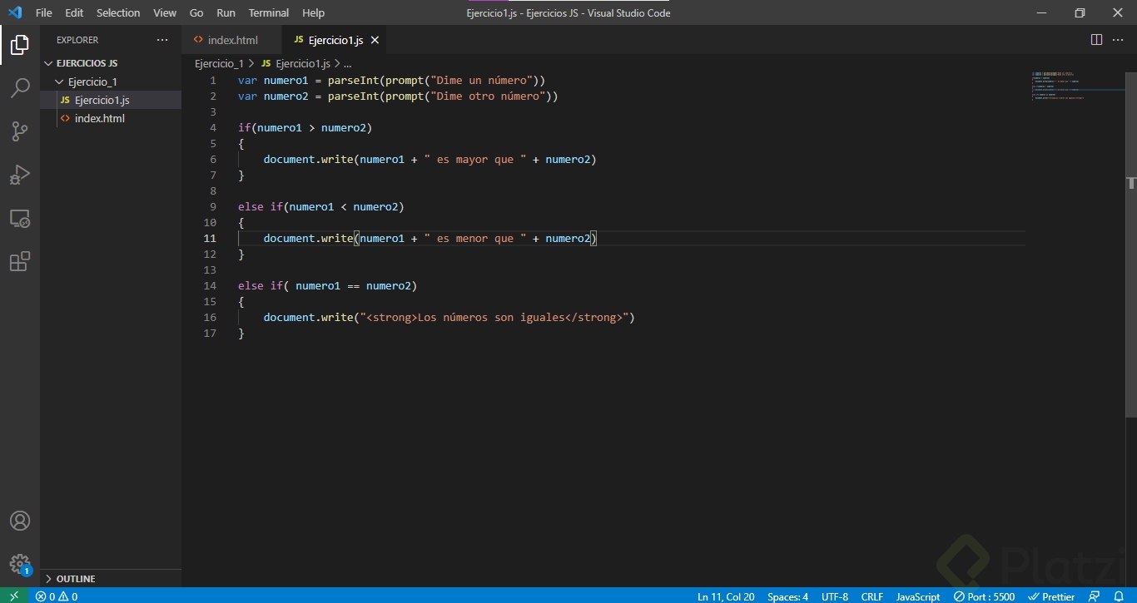Open the Terminal menu
This screenshot has height=603, width=1137.
pyautogui.click(x=269, y=12)
